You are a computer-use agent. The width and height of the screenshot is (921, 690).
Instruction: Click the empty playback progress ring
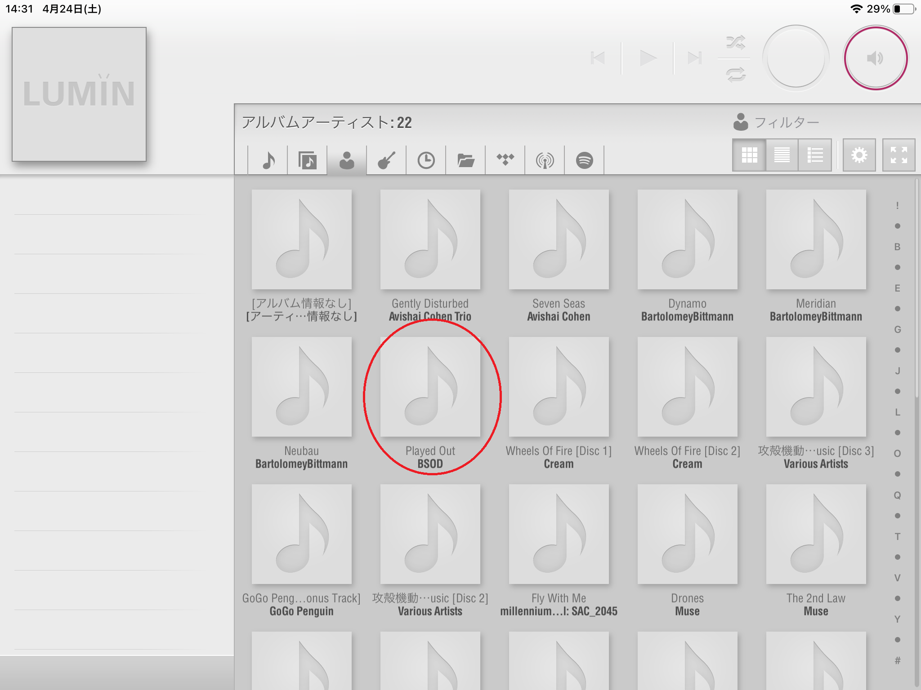tap(796, 58)
